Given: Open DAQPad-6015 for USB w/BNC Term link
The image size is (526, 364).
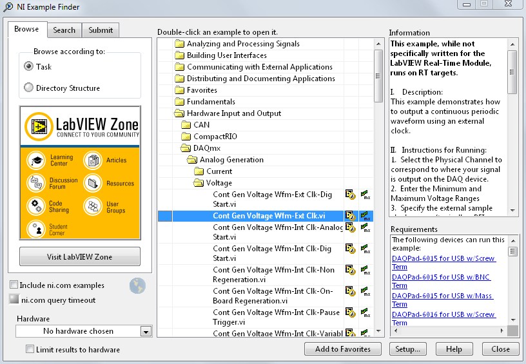Looking at the screenshot, I should 443,281.
